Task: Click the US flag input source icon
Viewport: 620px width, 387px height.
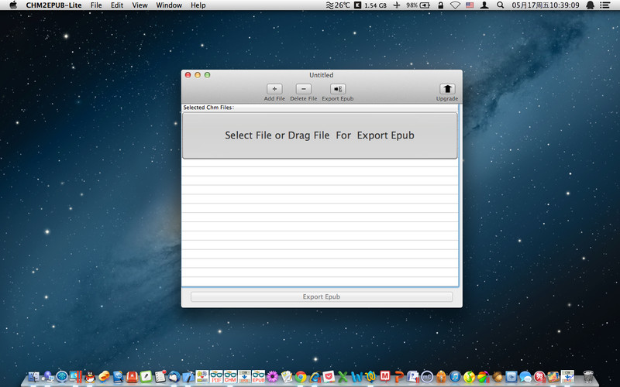Action: click(470, 5)
